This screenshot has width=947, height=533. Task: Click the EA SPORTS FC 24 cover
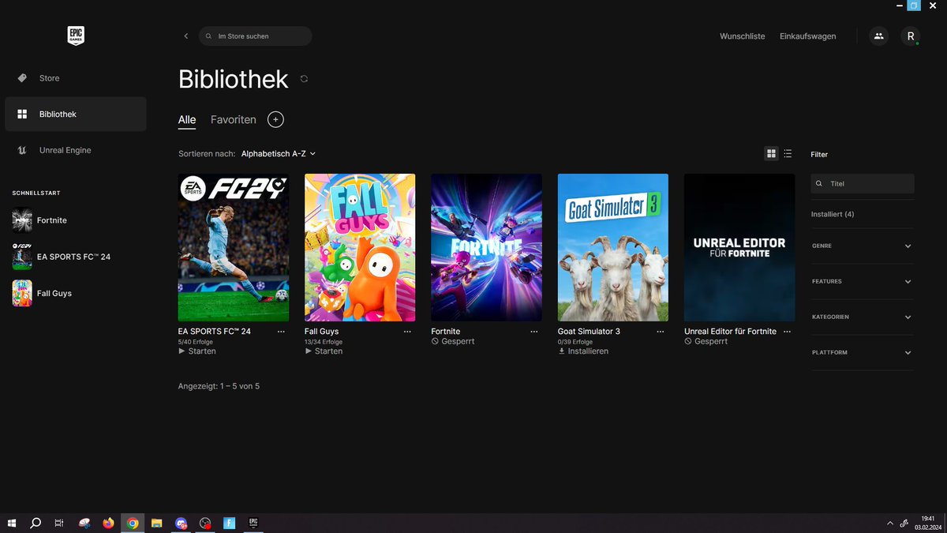(234, 247)
